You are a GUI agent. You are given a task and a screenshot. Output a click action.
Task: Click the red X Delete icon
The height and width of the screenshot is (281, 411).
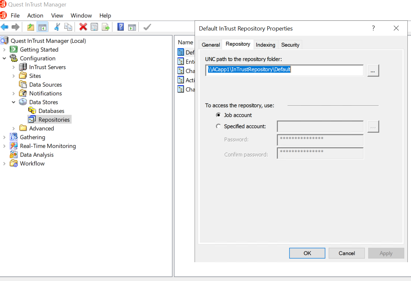point(83,27)
